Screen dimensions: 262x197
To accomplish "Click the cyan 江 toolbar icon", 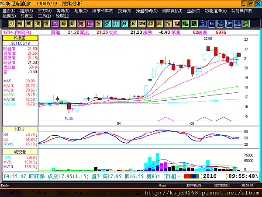I will [116, 24].
